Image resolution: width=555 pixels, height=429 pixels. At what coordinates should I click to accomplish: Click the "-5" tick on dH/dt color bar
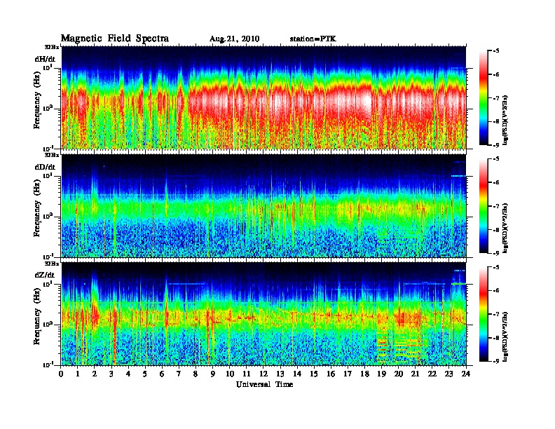496,50
